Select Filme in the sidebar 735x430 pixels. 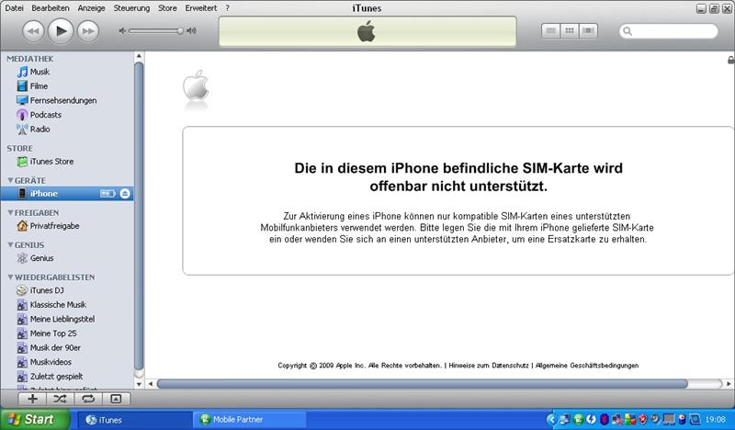39,86
